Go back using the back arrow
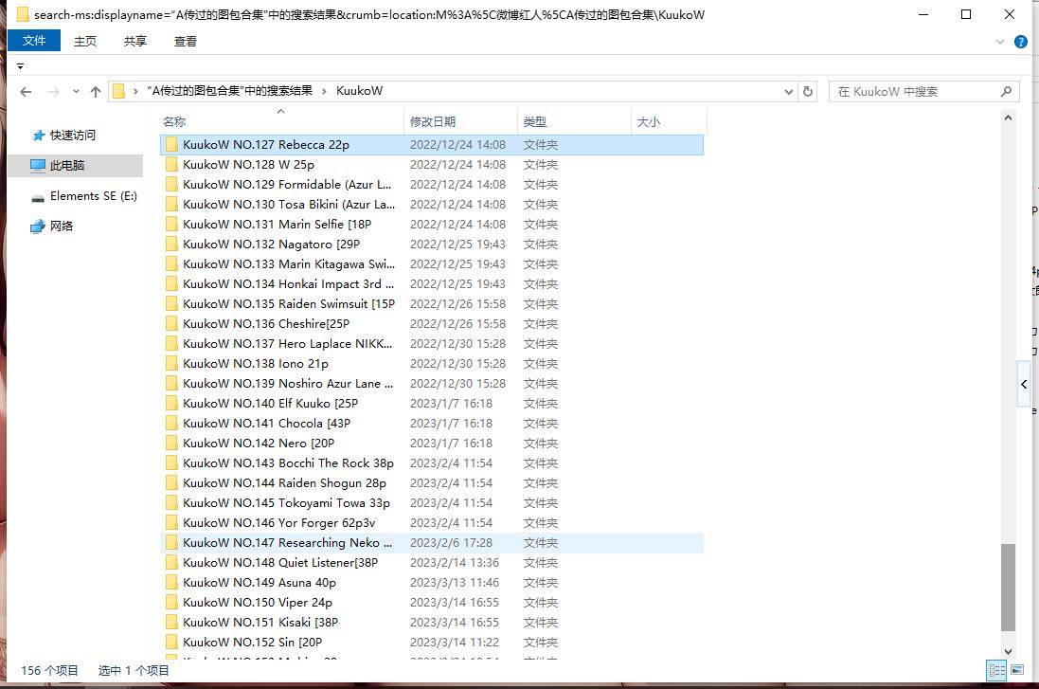 point(26,92)
